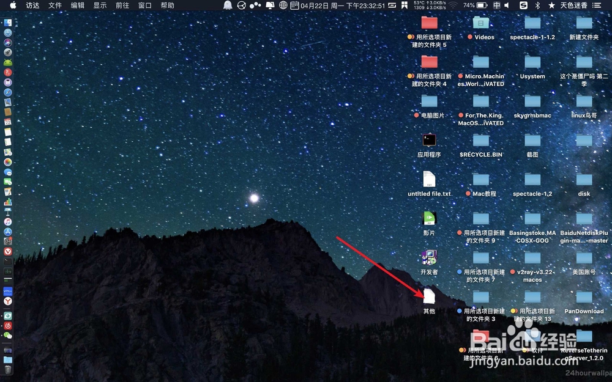Viewport: 612px width, 382px height.
Task: Launch Siri from the dock
Action: pyautogui.click(x=8, y=43)
